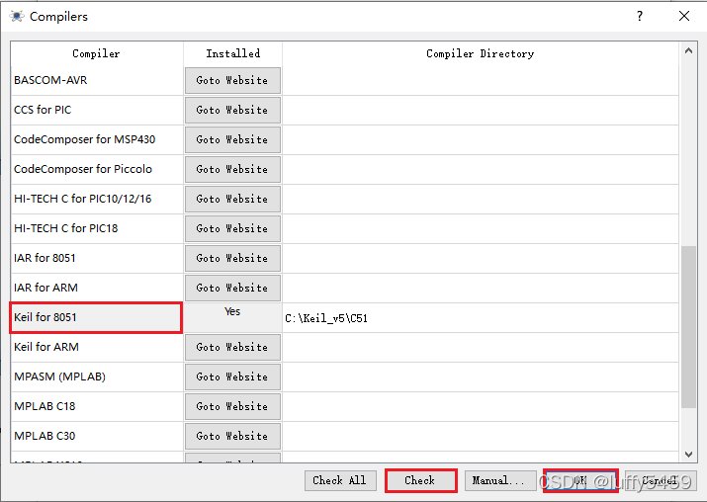The image size is (707, 502).
Task: Click Goto Website for CCS for PIC
Action: pos(232,111)
